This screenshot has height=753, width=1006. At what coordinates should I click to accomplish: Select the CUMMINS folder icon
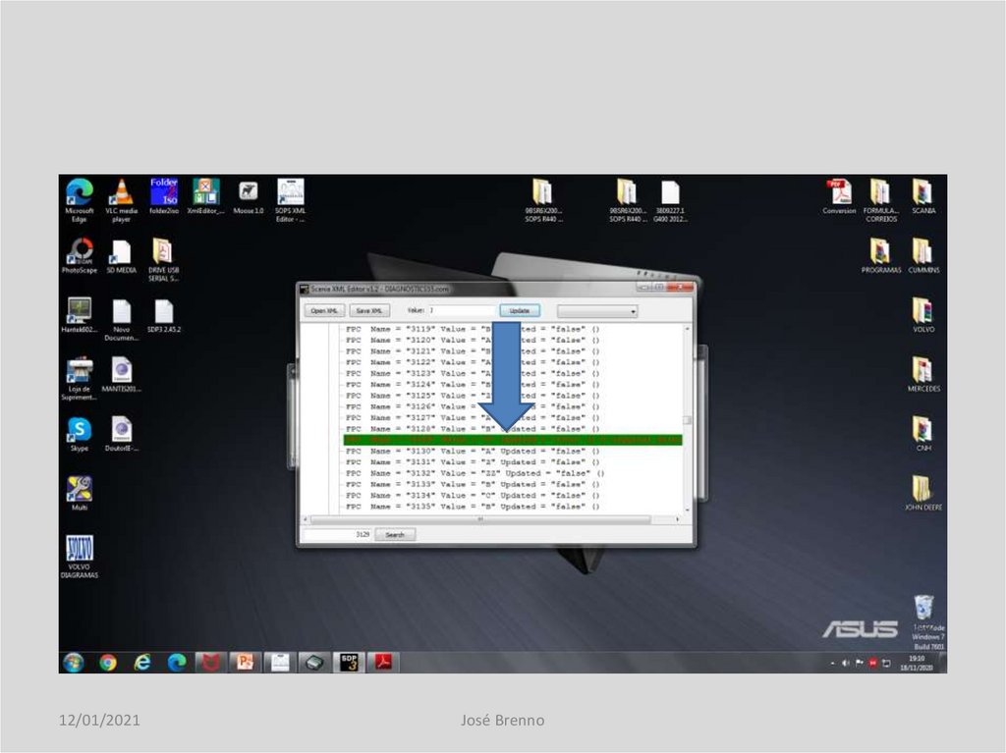(x=922, y=251)
